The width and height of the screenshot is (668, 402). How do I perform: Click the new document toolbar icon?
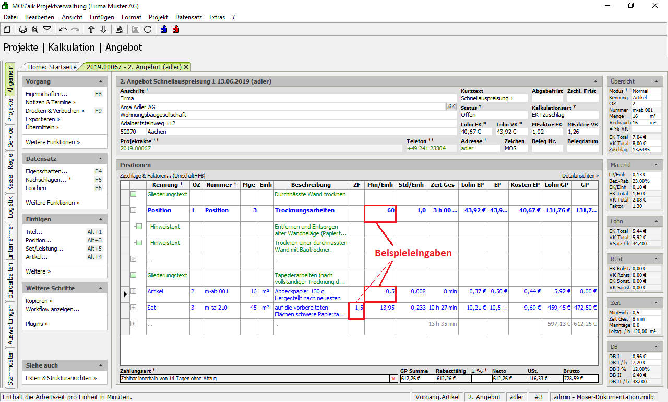tap(7, 29)
